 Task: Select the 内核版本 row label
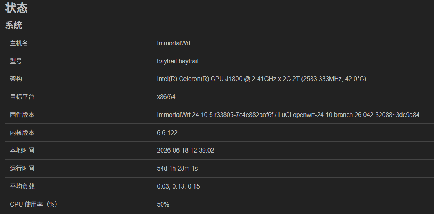tap(22, 133)
